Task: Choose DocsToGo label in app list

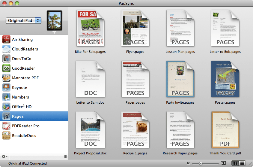Action: point(22,59)
